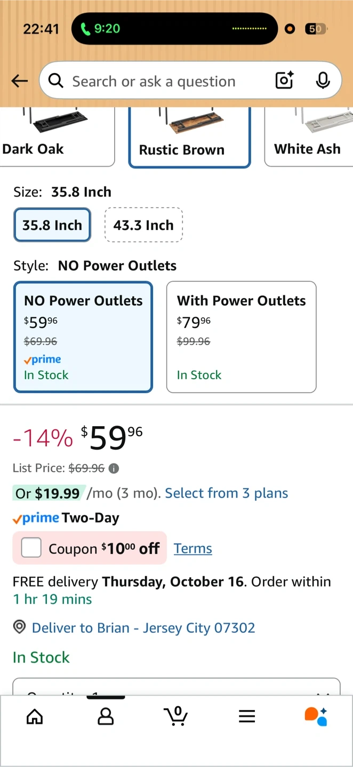Open the coupon Terms link
The height and width of the screenshot is (767, 353).
coord(193,549)
